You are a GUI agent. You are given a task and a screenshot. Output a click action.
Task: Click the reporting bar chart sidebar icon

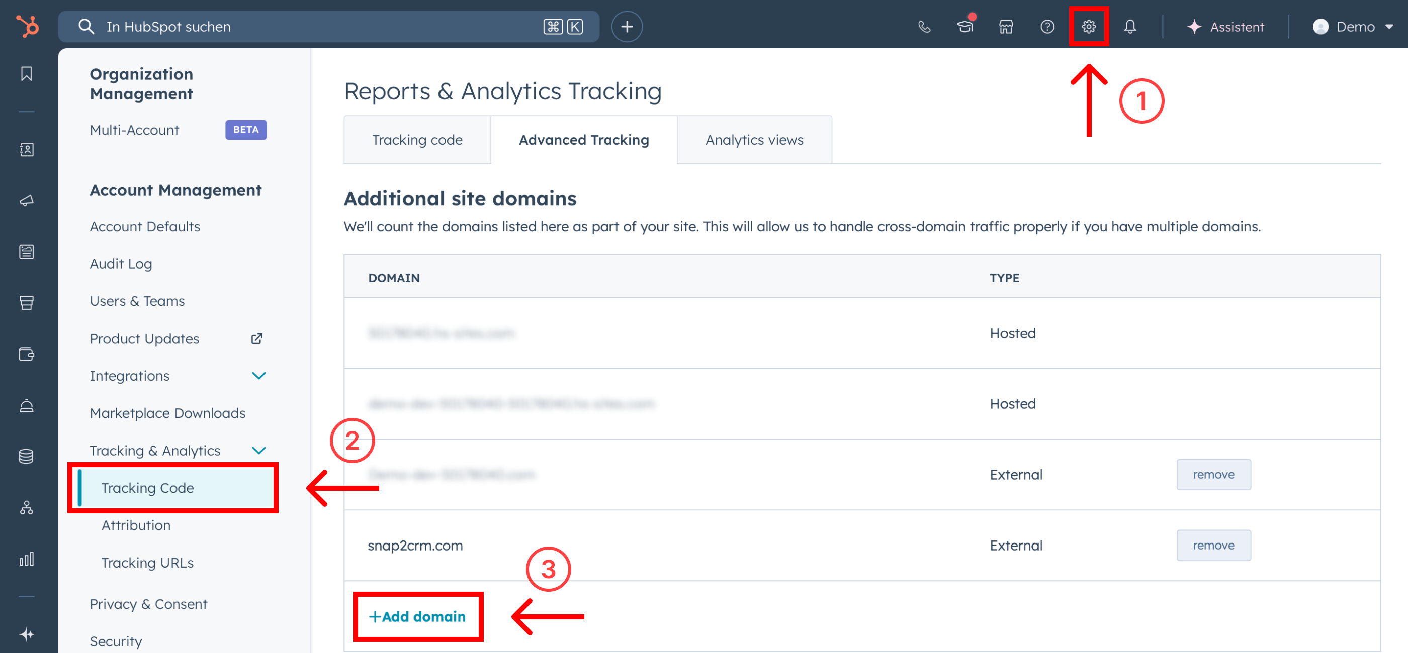click(26, 559)
